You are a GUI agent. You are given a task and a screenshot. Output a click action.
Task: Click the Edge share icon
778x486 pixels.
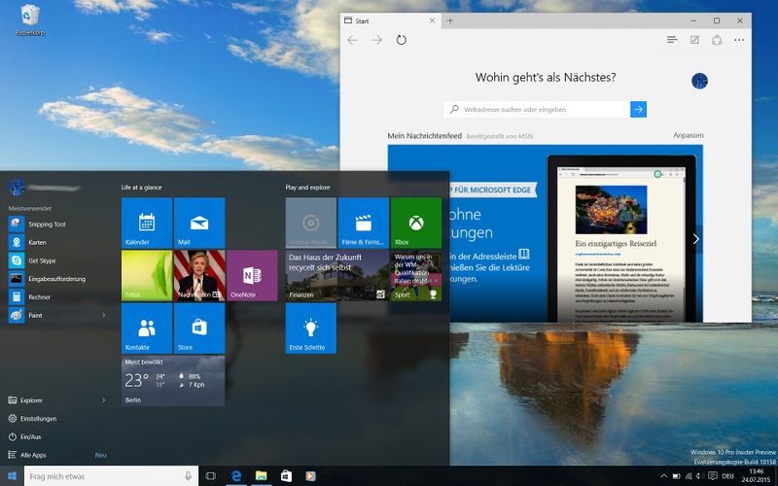click(717, 40)
